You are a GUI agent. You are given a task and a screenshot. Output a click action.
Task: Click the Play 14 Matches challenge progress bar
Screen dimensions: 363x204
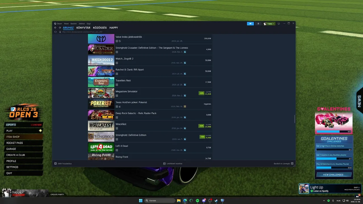pos(334,168)
